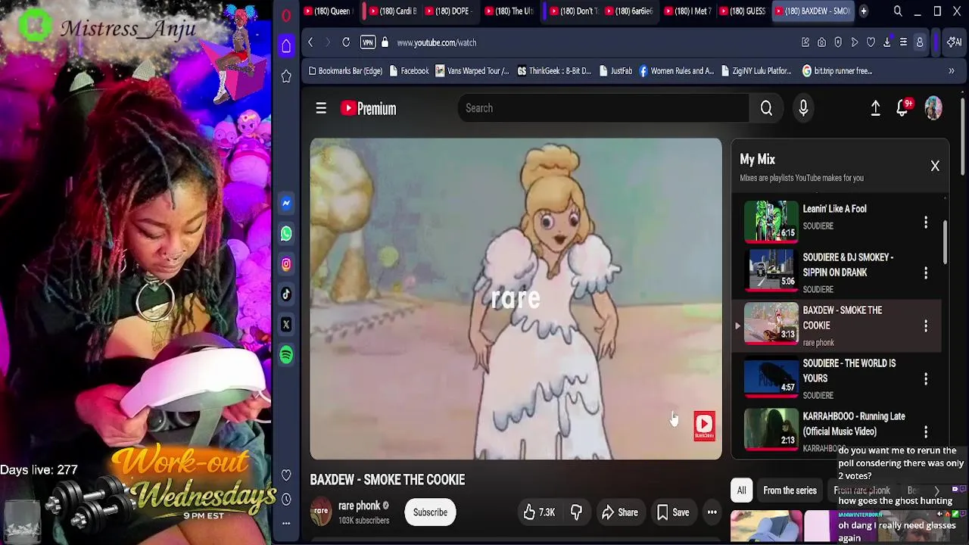Open options for Leanin' Like A Fool

925,223
